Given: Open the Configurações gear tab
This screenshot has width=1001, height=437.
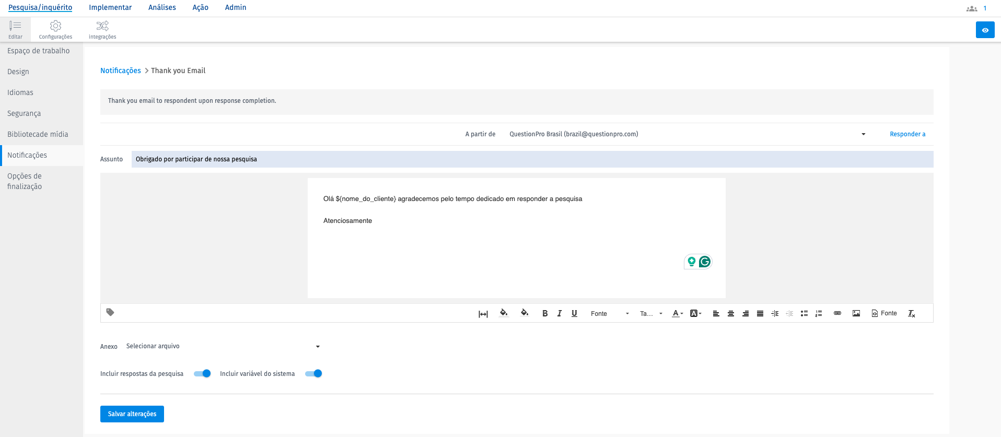Looking at the screenshot, I should click(55, 30).
